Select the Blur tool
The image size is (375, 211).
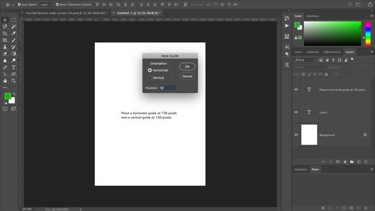click(5, 60)
